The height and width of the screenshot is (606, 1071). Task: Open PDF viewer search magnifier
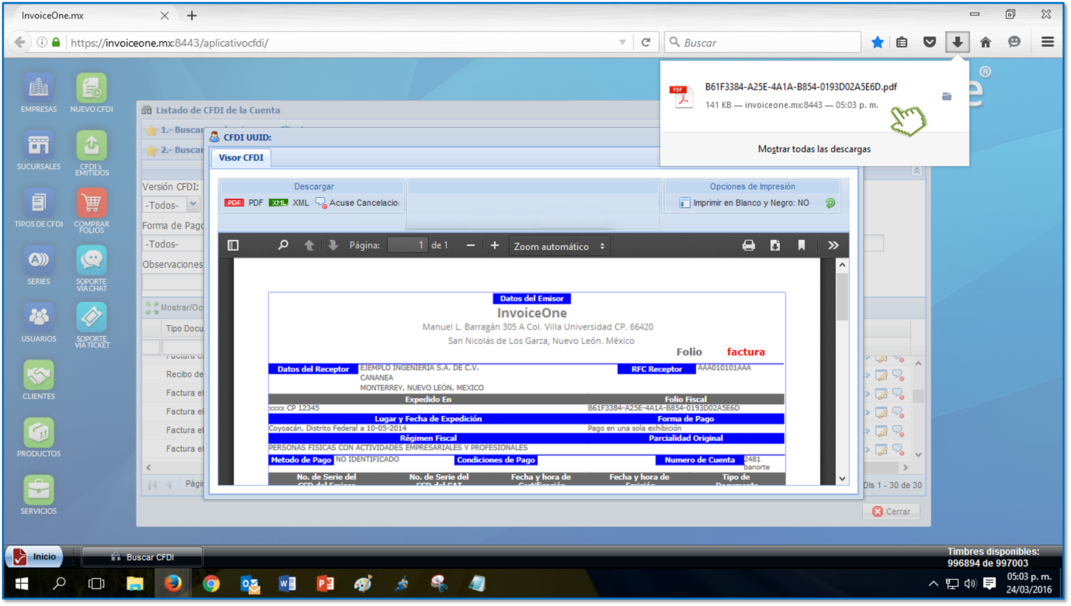point(283,245)
